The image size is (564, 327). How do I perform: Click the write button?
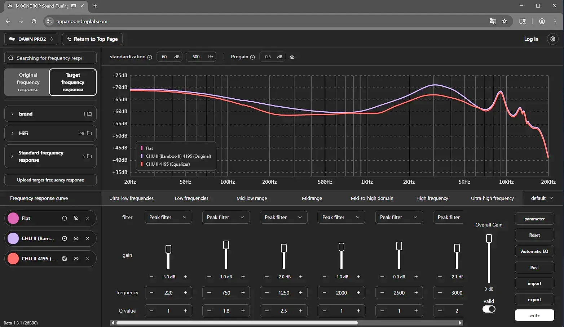click(534, 315)
